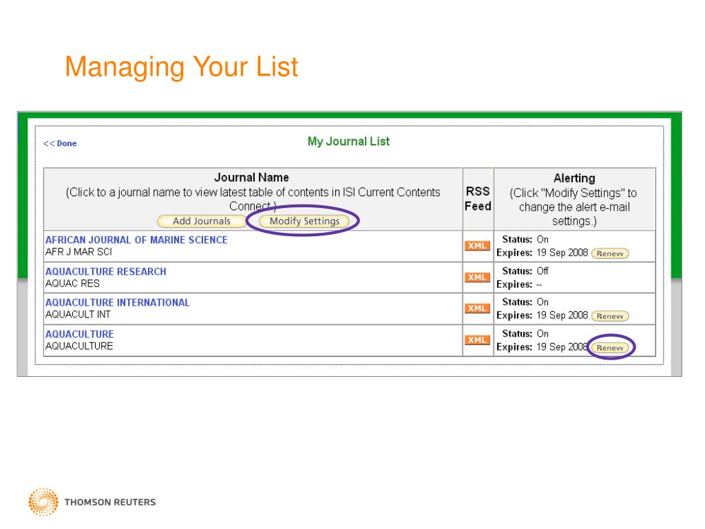Image resolution: width=705 pixels, height=529 pixels.
Task: Click the Status: Off text for Aquaculture Research
Action: (525, 271)
